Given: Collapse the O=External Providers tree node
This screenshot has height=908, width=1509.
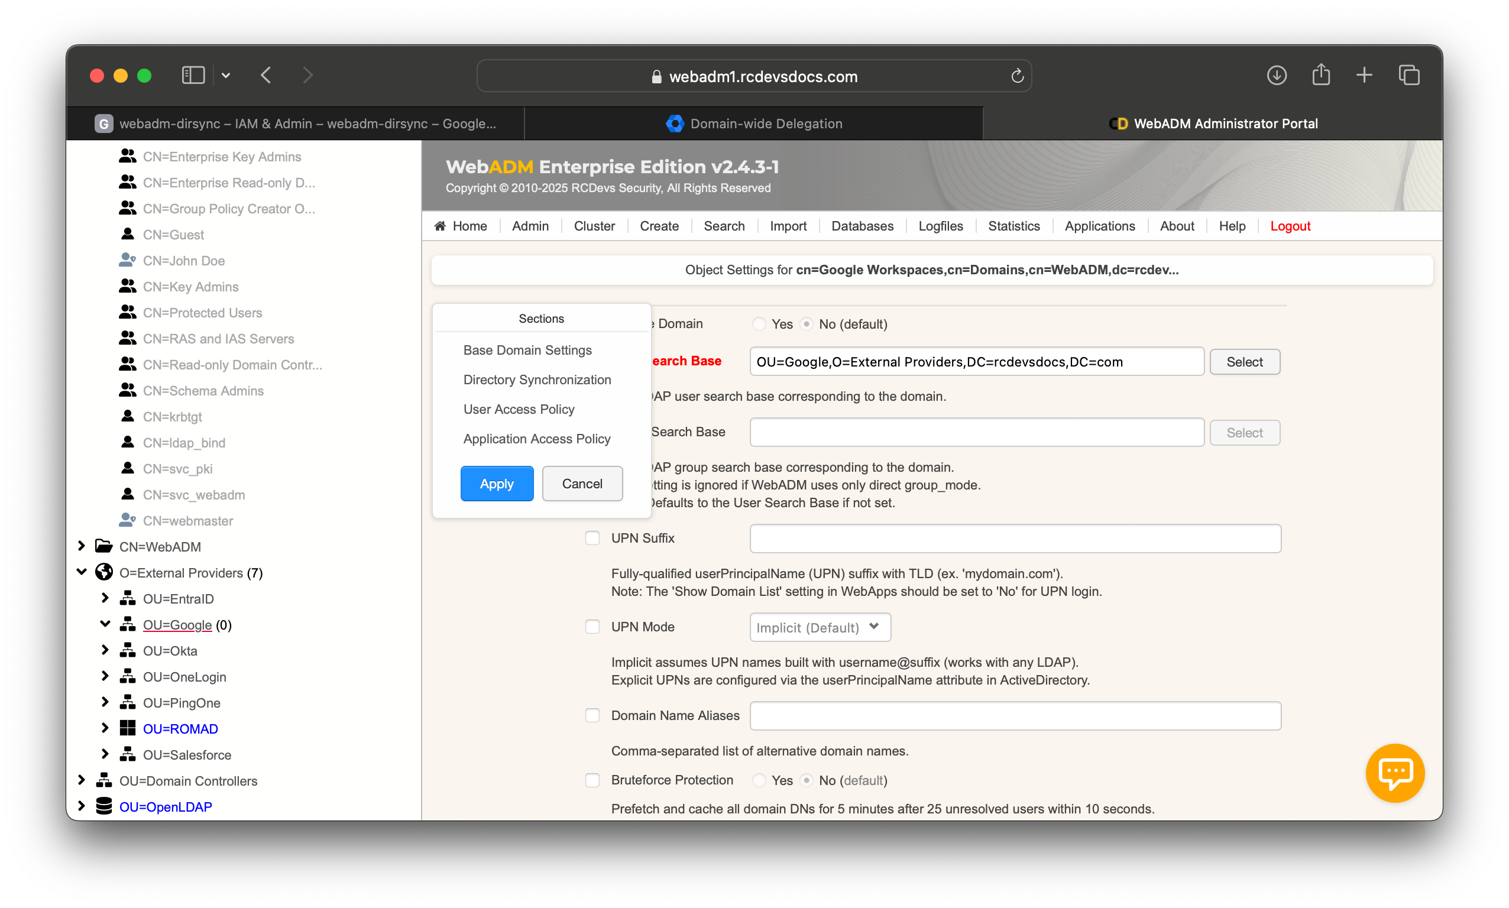Looking at the screenshot, I should click(82, 572).
